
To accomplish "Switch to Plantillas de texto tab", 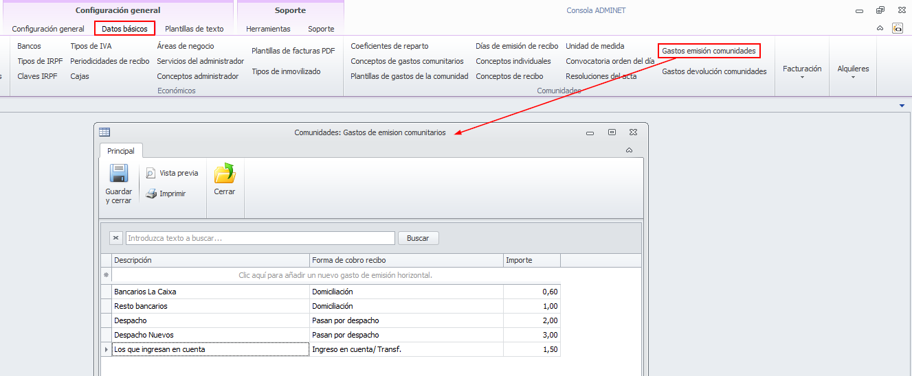I will click(194, 29).
